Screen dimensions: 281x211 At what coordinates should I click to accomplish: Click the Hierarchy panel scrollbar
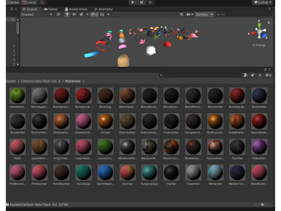point(18,28)
